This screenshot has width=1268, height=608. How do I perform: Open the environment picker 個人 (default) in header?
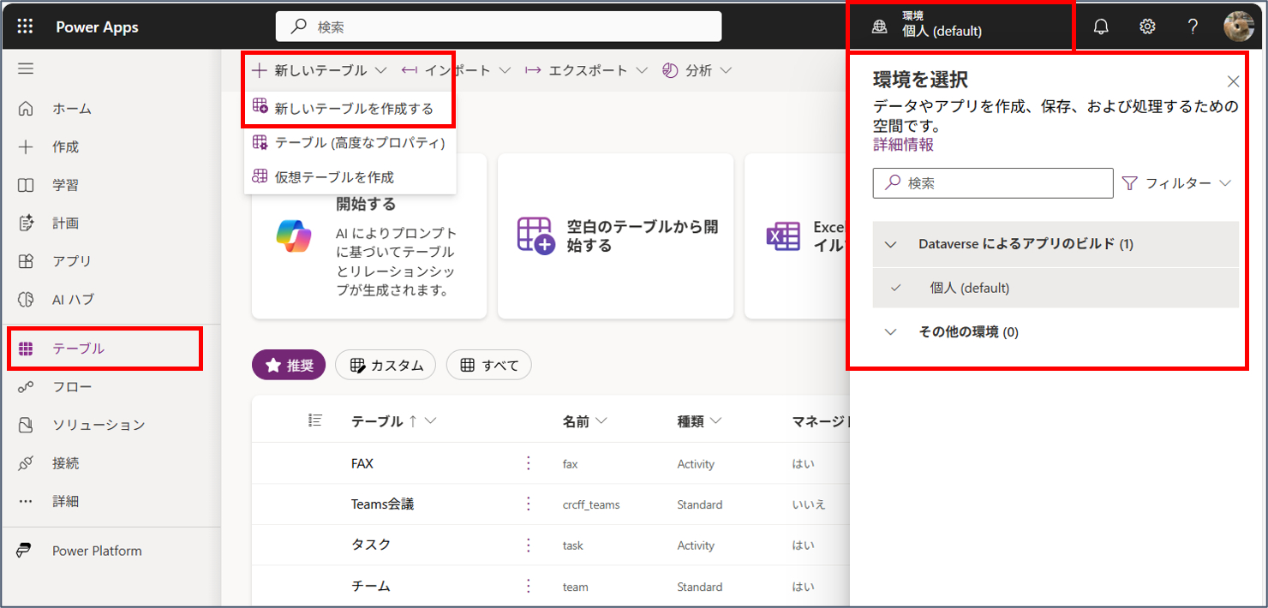960,27
